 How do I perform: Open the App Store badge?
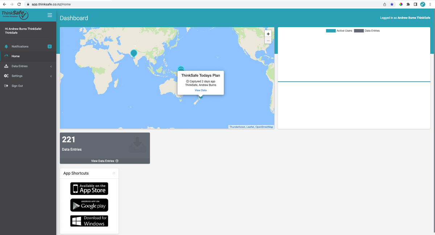tap(89, 188)
